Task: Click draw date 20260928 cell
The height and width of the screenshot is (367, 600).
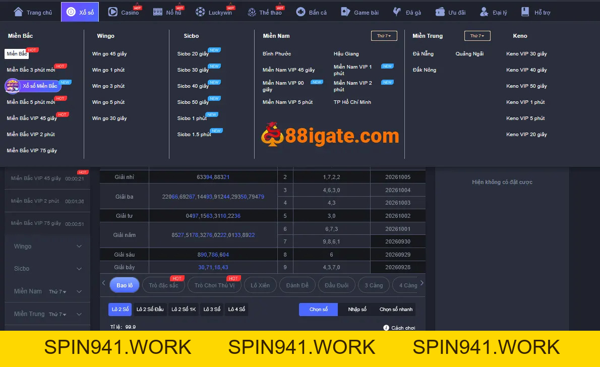Action: click(398, 267)
